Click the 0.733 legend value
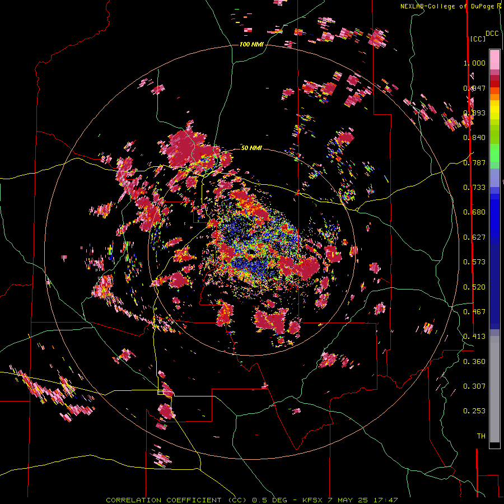 tap(474, 188)
